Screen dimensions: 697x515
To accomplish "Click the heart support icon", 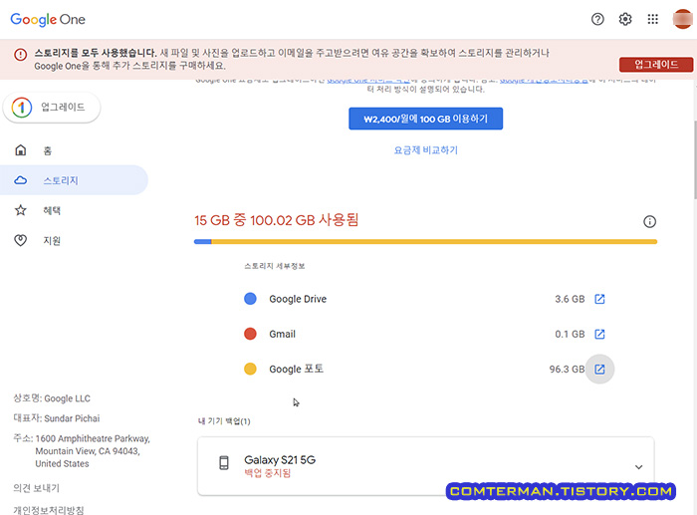I will [x=21, y=241].
